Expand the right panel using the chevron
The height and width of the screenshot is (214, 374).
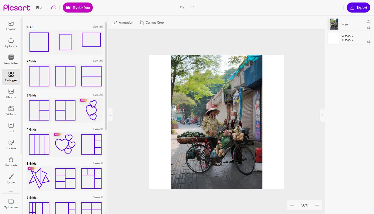(323, 115)
